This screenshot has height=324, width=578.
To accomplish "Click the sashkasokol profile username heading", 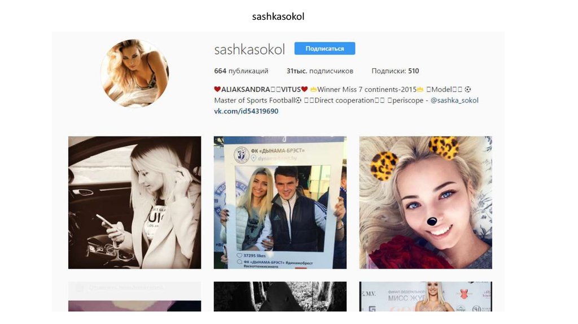I will pos(249,50).
